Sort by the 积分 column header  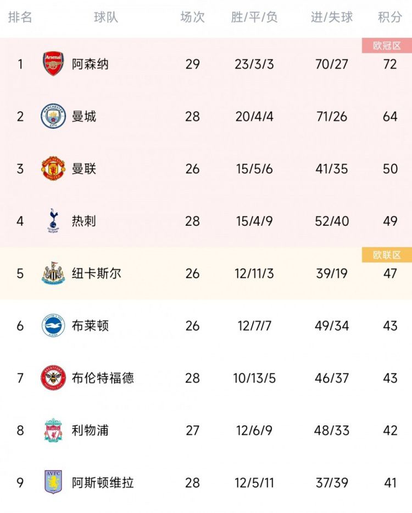pos(389,17)
